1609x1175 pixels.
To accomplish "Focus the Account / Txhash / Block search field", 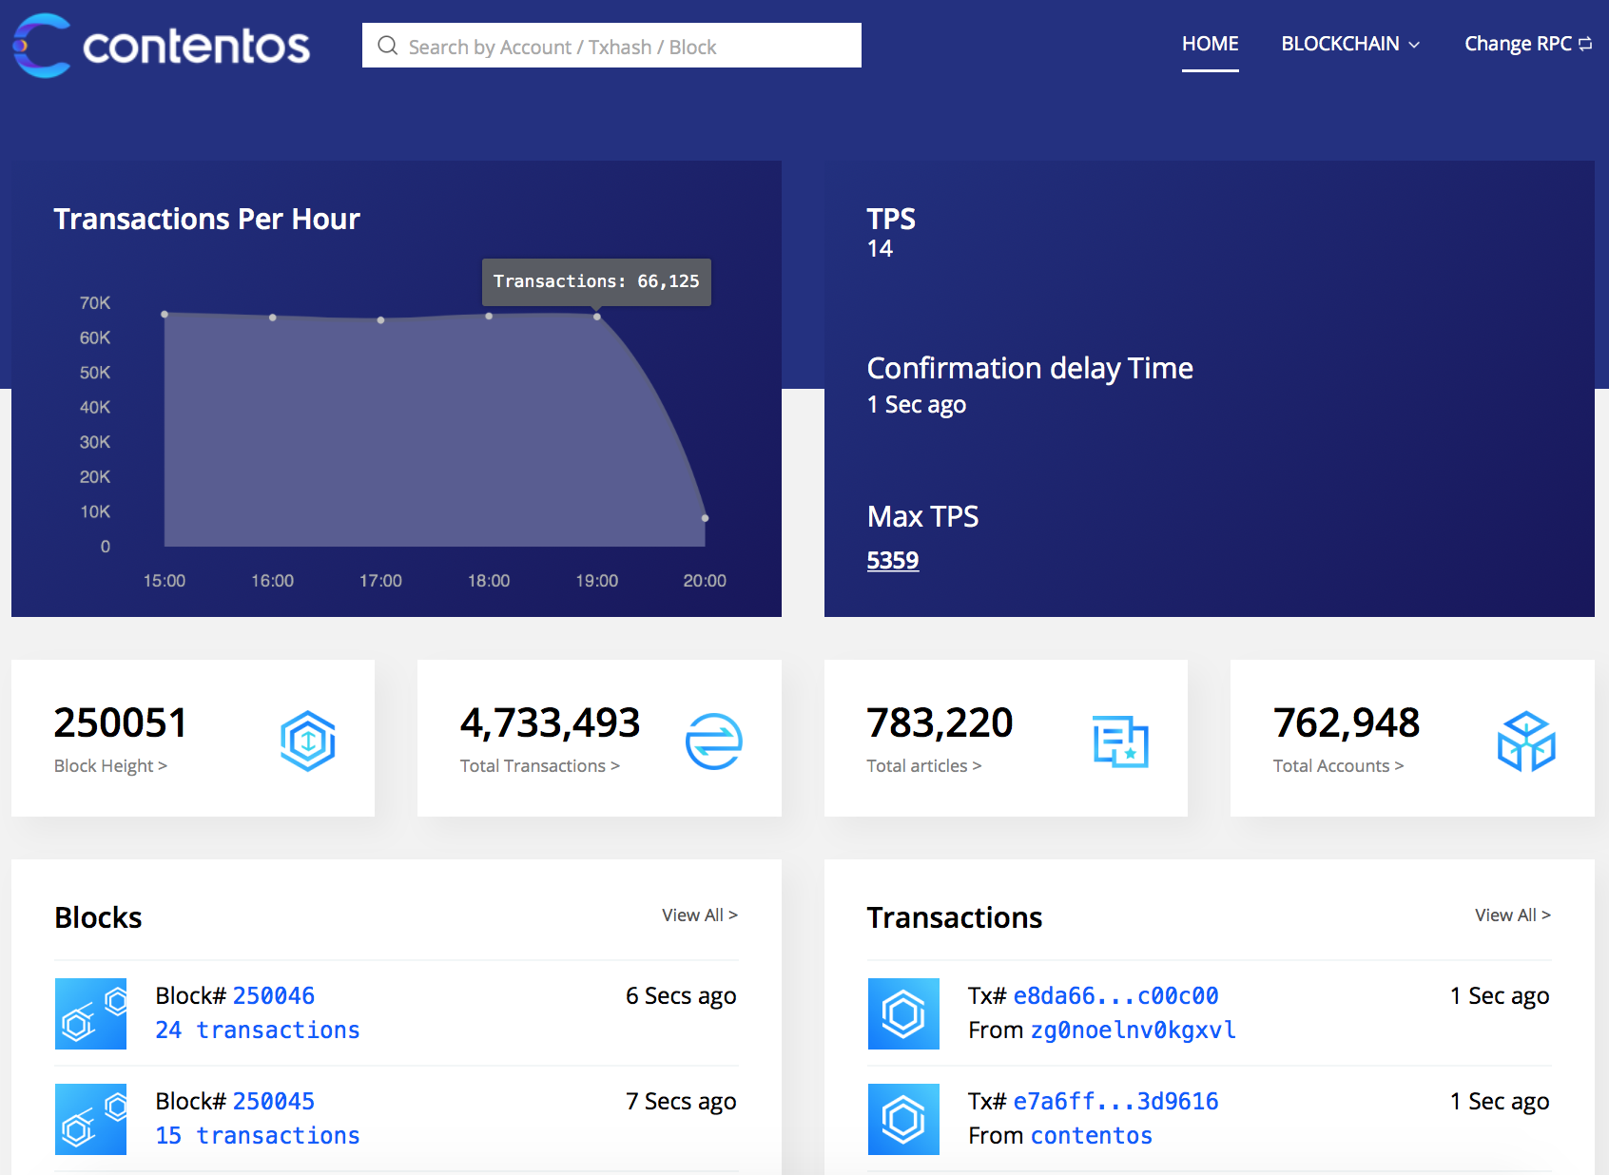I will 611,46.
